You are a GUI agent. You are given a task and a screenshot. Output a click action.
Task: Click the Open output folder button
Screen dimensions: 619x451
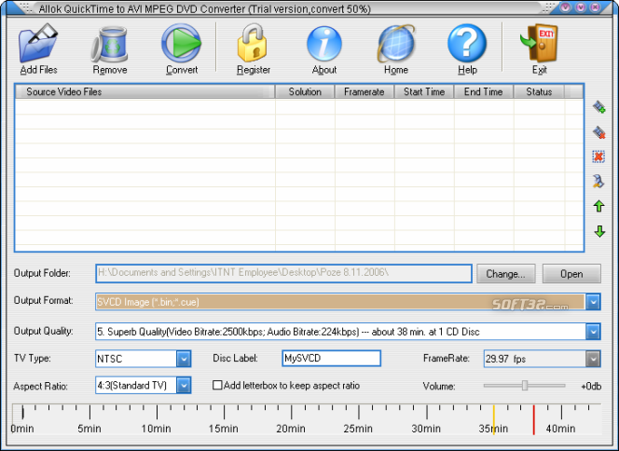pos(571,274)
